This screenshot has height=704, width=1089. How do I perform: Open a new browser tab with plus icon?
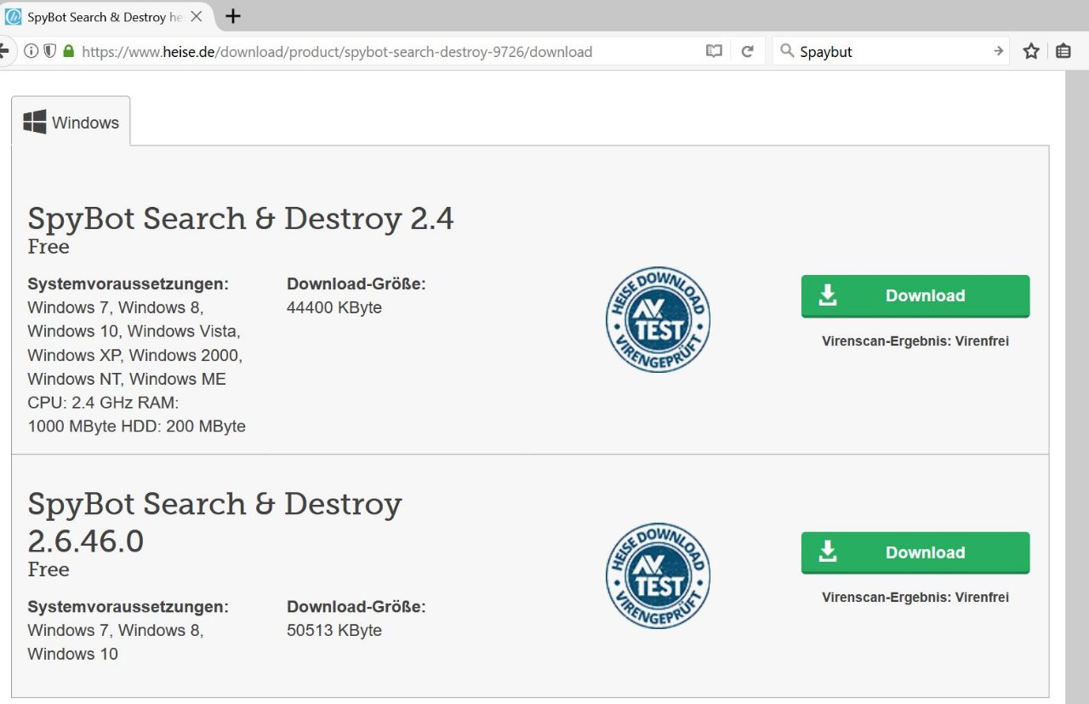tap(232, 16)
